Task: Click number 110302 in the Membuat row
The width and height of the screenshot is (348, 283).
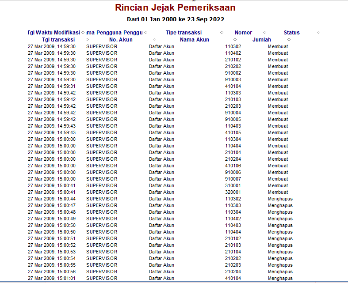Action: tap(233, 46)
